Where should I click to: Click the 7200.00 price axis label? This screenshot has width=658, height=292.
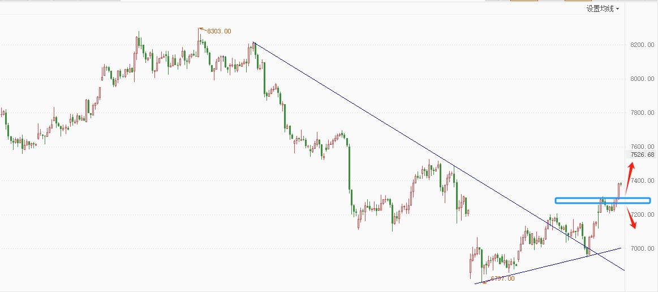643,215
